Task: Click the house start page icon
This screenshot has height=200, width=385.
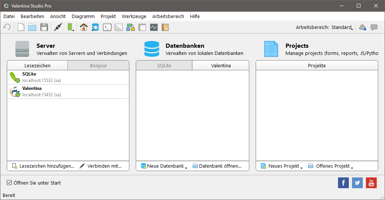Action: coord(84,27)
